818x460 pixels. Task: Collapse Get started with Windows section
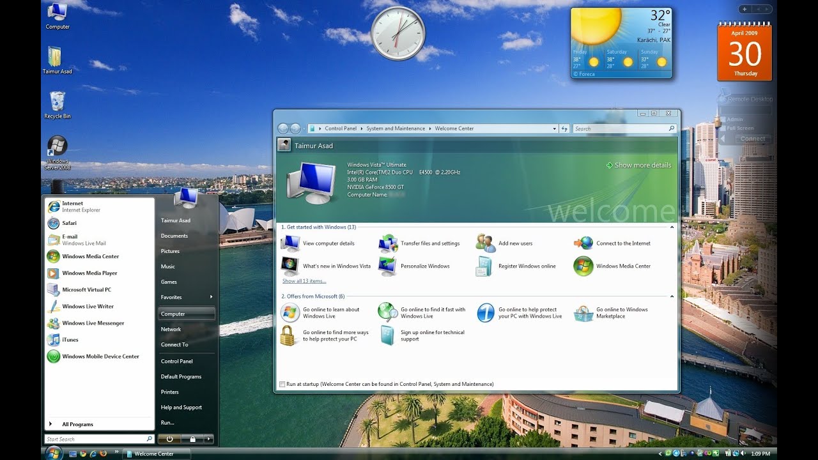tap(672, 227)
